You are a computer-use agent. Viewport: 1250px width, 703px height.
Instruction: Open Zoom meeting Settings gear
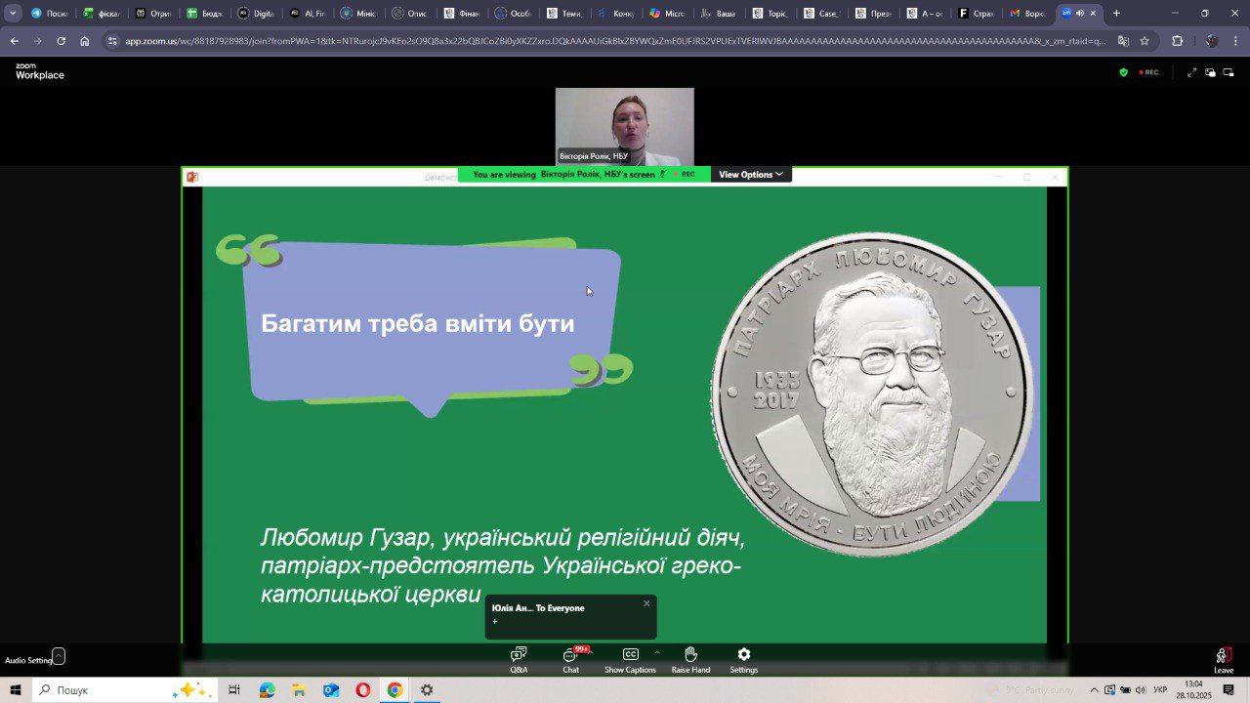(743, 659)
